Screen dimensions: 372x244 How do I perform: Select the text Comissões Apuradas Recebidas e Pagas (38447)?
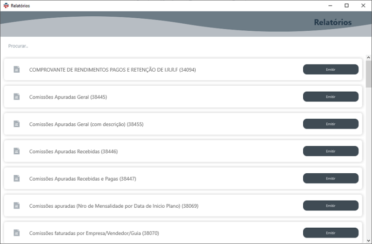pos(83,179)
